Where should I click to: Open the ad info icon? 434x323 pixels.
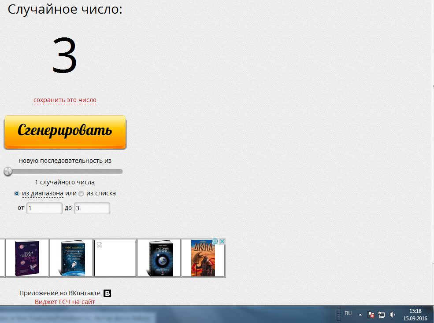[x=215, y=242]
